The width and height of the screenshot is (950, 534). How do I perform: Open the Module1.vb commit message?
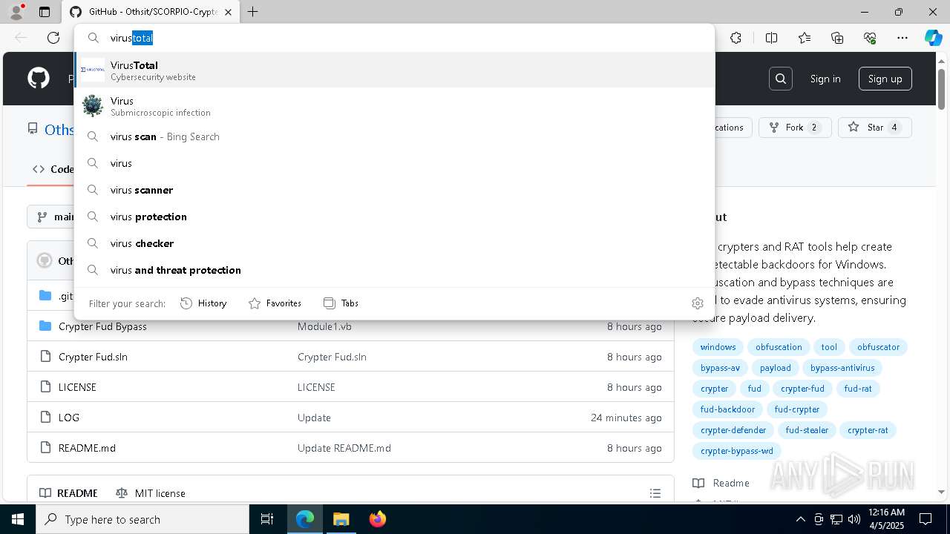[x=324, y=326]
